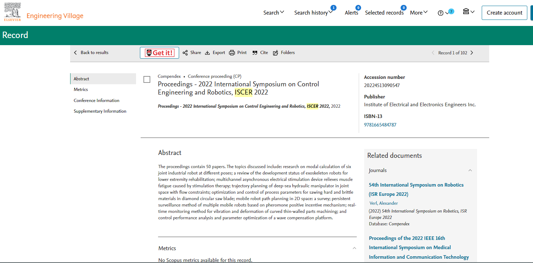Click the Folders icon
This screenshot has width=533, height=263.
276,53
